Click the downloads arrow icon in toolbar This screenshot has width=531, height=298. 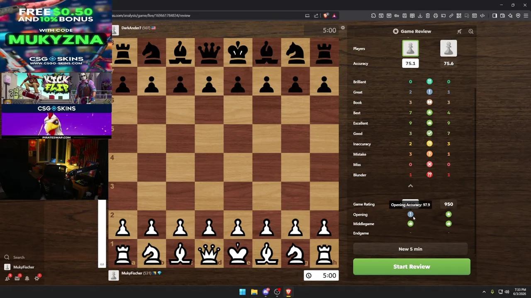(x=420, y=16)
